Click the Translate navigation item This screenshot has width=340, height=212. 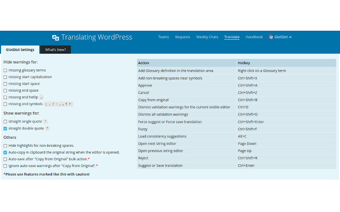pyautogui.click(x=232, y=37)
